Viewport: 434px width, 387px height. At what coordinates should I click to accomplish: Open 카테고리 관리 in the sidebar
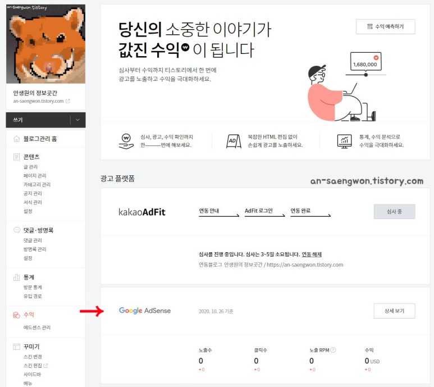tap(37, 184)
